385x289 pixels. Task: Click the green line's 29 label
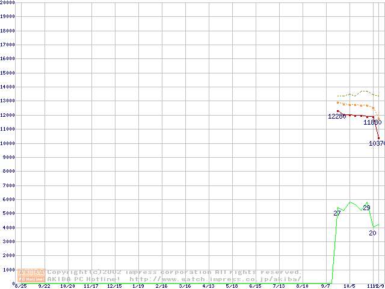pos(366,208)
